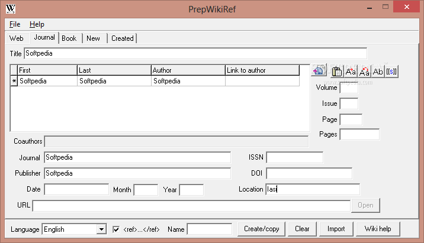Click the ISSN field
The width and height of the screenshot is (424, 243).
295,157
